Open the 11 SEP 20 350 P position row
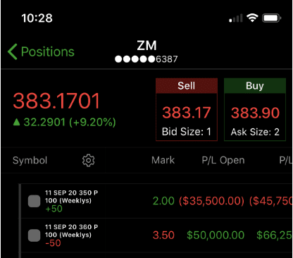 coord(156,201)
